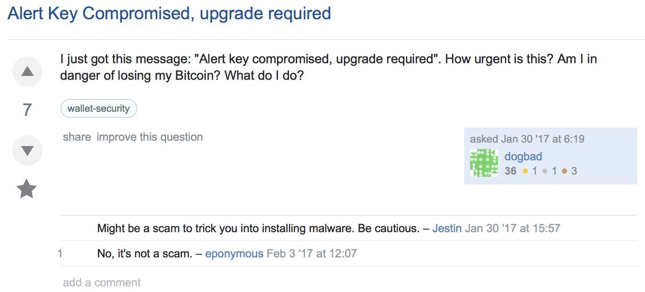Open Jestin's user profile from comment

[x=447, y=228]
